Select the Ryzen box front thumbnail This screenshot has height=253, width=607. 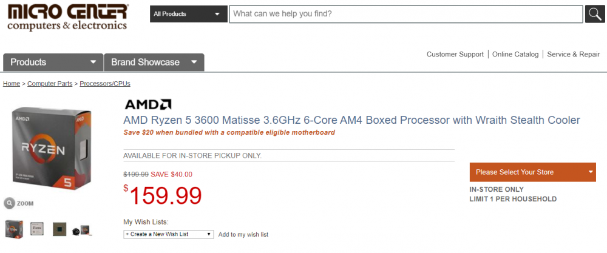pos(14,229)
